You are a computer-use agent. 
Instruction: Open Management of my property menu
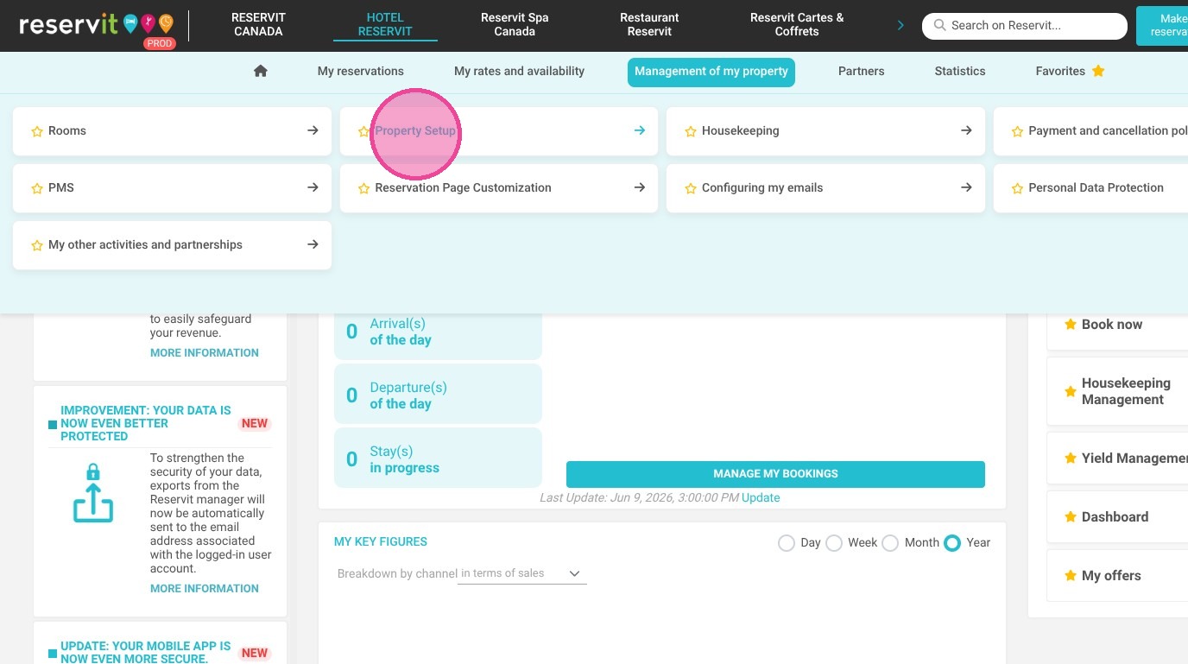711,72
